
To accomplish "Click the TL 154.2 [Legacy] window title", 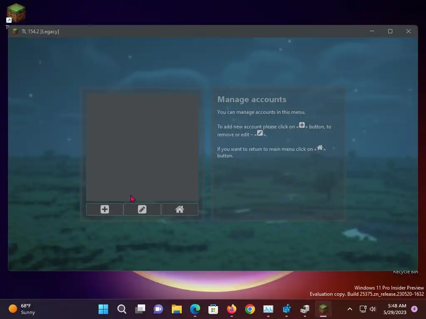I will pyautogui.click(x=40, y=32).
